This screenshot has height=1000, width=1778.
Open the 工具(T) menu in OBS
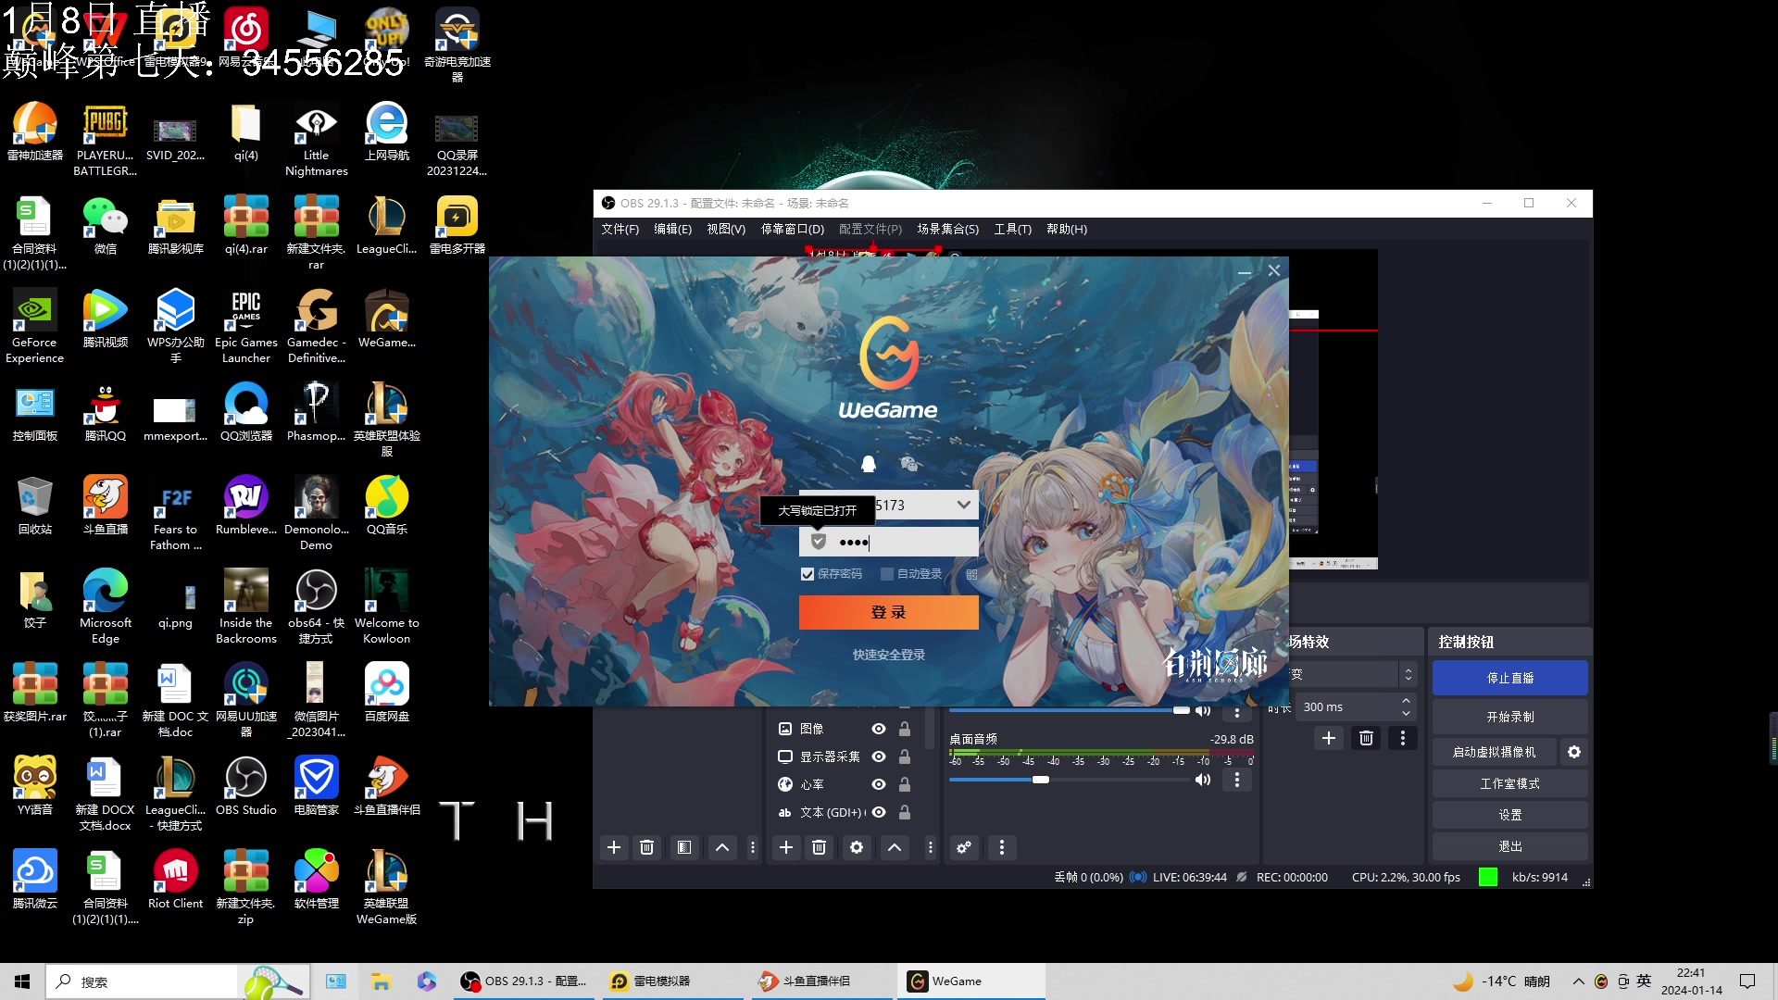point(1013,229)
